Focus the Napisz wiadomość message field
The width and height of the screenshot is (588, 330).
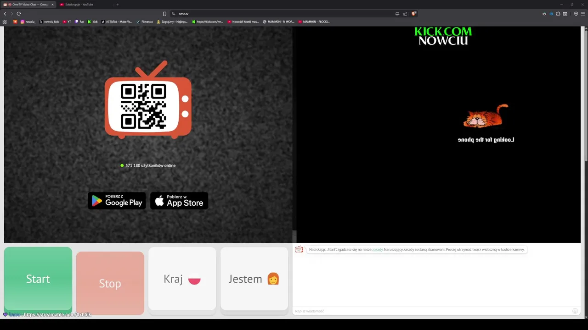(x=432, y=311)
